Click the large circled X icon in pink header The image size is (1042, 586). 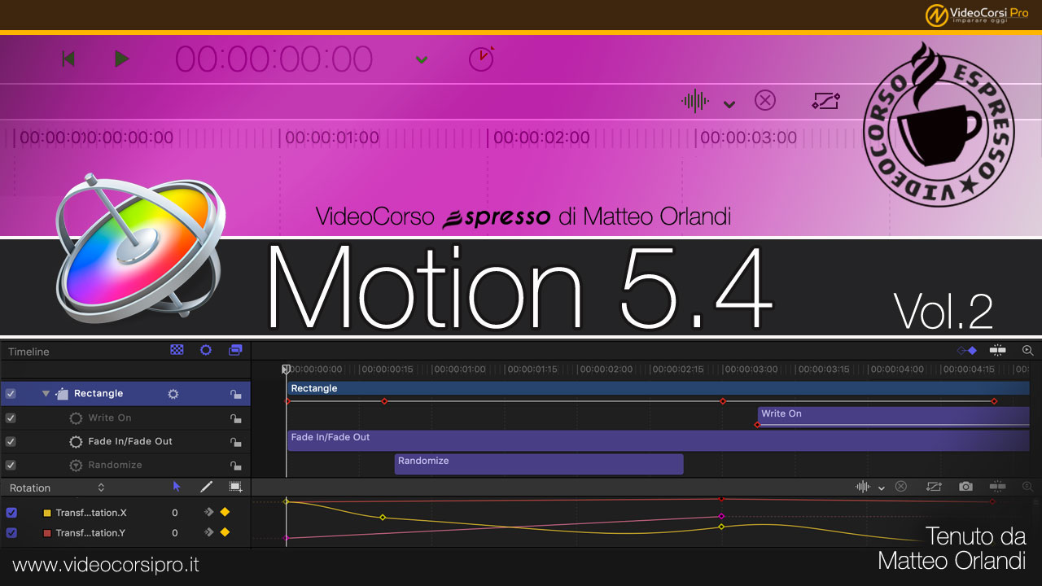765,100
